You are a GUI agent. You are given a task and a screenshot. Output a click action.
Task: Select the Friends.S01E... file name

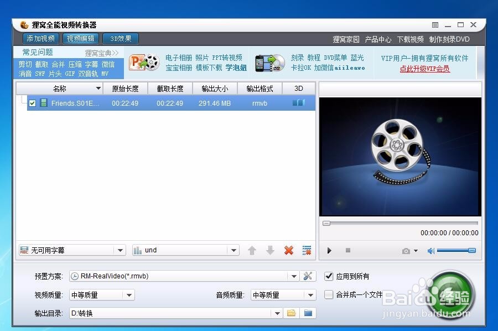pos(75,104)
